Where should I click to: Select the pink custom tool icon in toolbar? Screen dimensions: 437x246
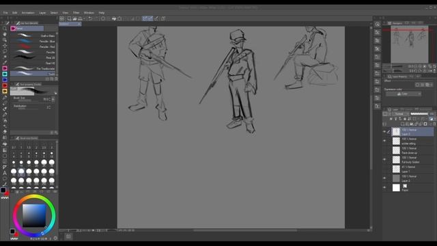tap(5, 68)
